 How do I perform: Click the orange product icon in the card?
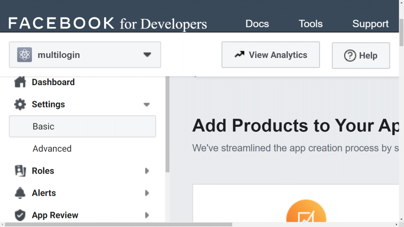click(306, 211)
